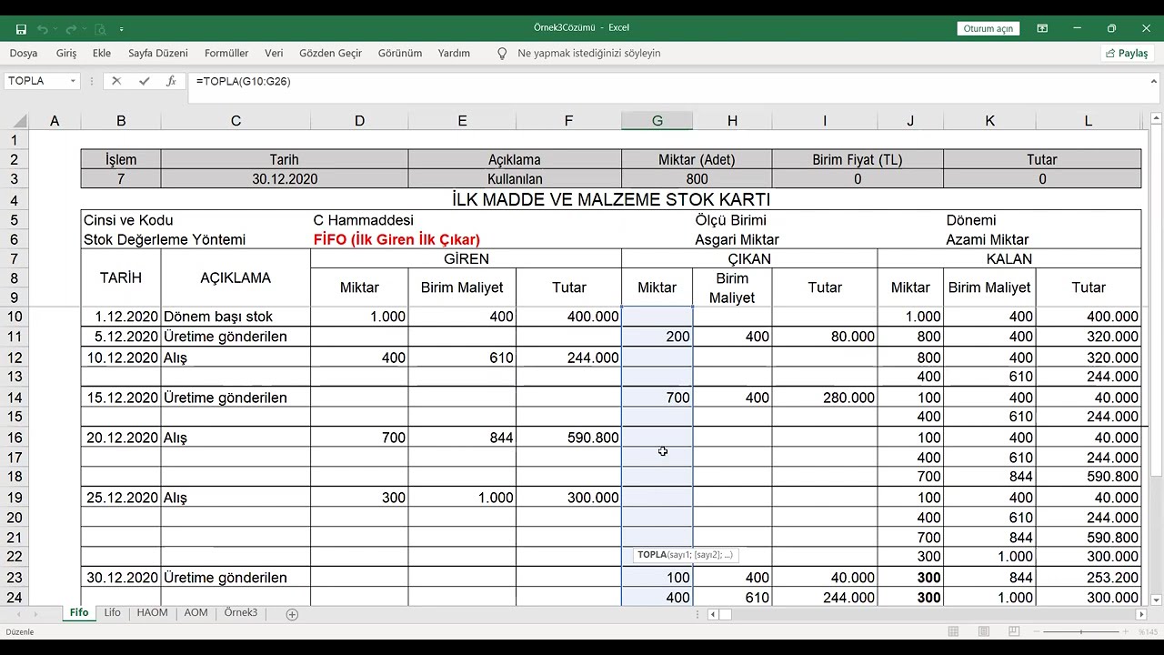Open the Yardım ribbon tab

tap(454, 54)
